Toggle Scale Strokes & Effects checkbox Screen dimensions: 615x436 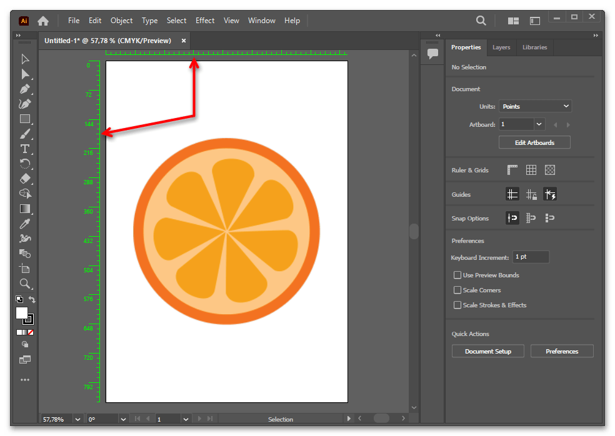[x=457, y=305]
